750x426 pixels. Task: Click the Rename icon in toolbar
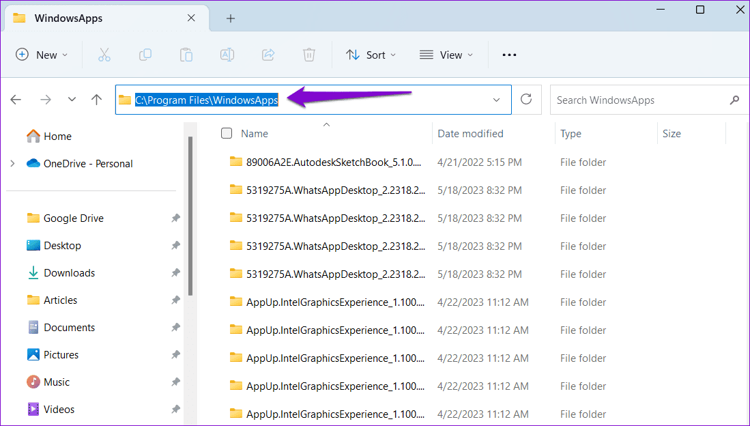(x=227, y=55)
